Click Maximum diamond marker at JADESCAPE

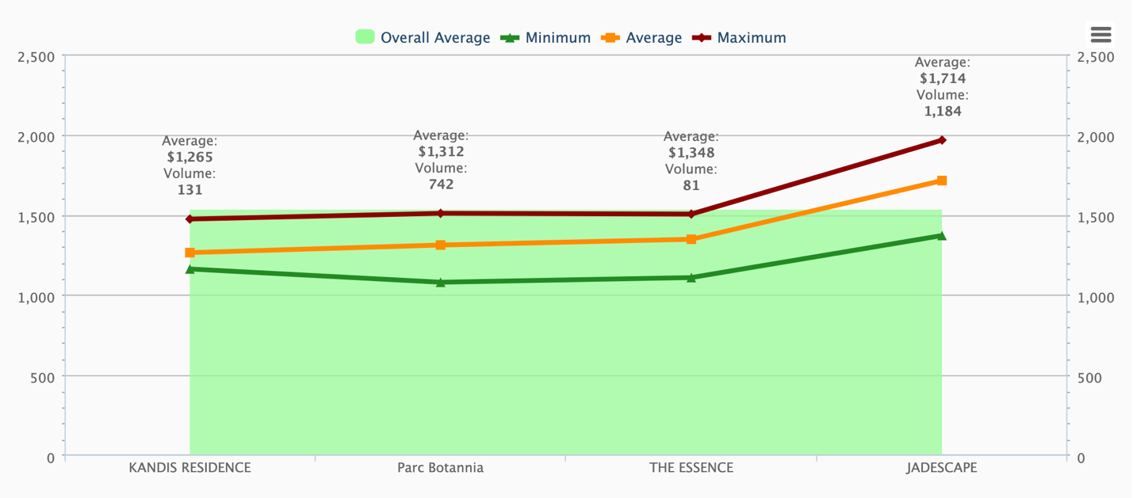(x=942, y=140)
